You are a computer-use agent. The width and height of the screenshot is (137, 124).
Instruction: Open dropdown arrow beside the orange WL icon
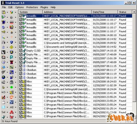[x=16, y=97]
